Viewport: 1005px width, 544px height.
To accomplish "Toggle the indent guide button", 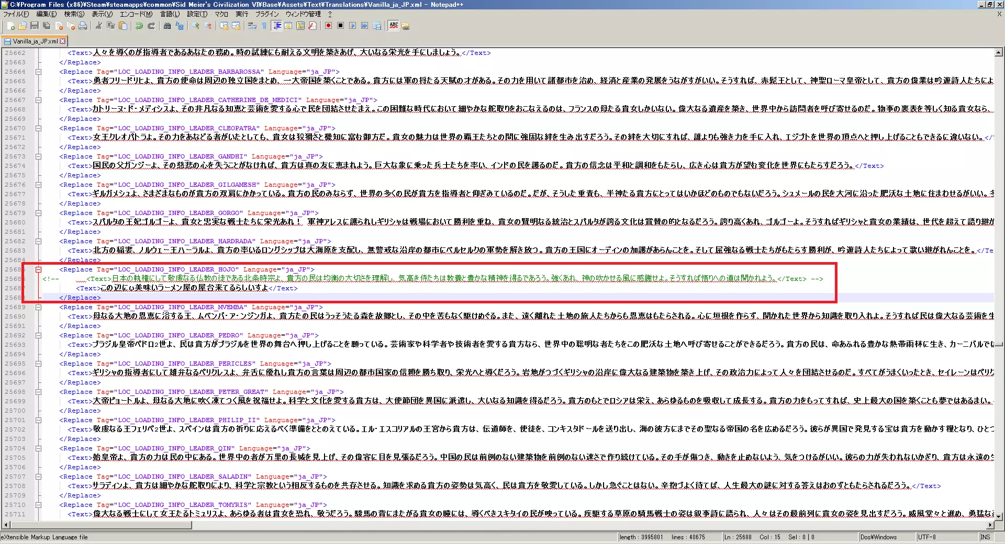I will point(276,26).
